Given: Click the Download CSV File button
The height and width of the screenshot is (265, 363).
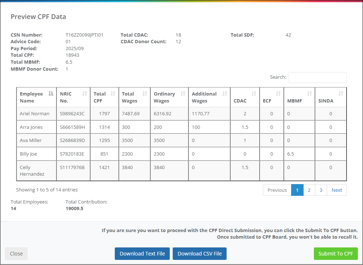Looking at the screenshot, I should (199, 254).
